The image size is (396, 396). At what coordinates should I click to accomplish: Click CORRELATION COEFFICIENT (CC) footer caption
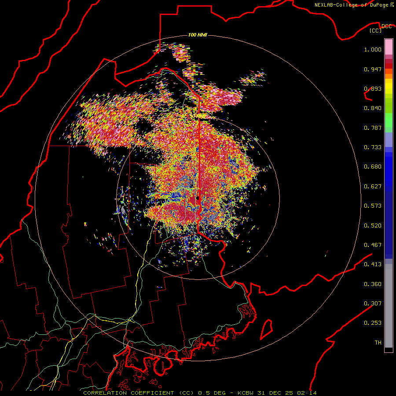pos(139,393)
